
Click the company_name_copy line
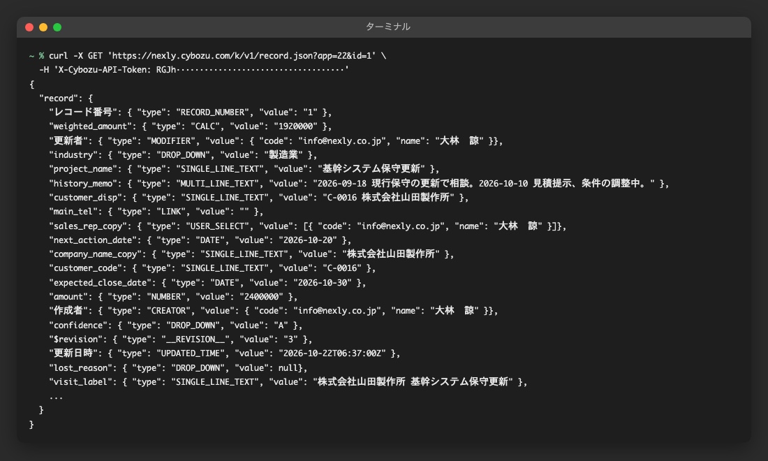tap(251, 254)
